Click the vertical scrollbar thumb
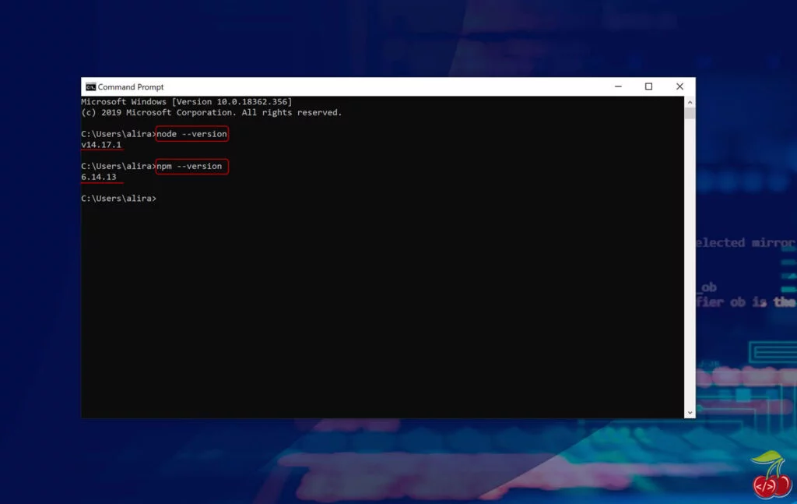This screenshot has width=797, height=504. point(690,113)
